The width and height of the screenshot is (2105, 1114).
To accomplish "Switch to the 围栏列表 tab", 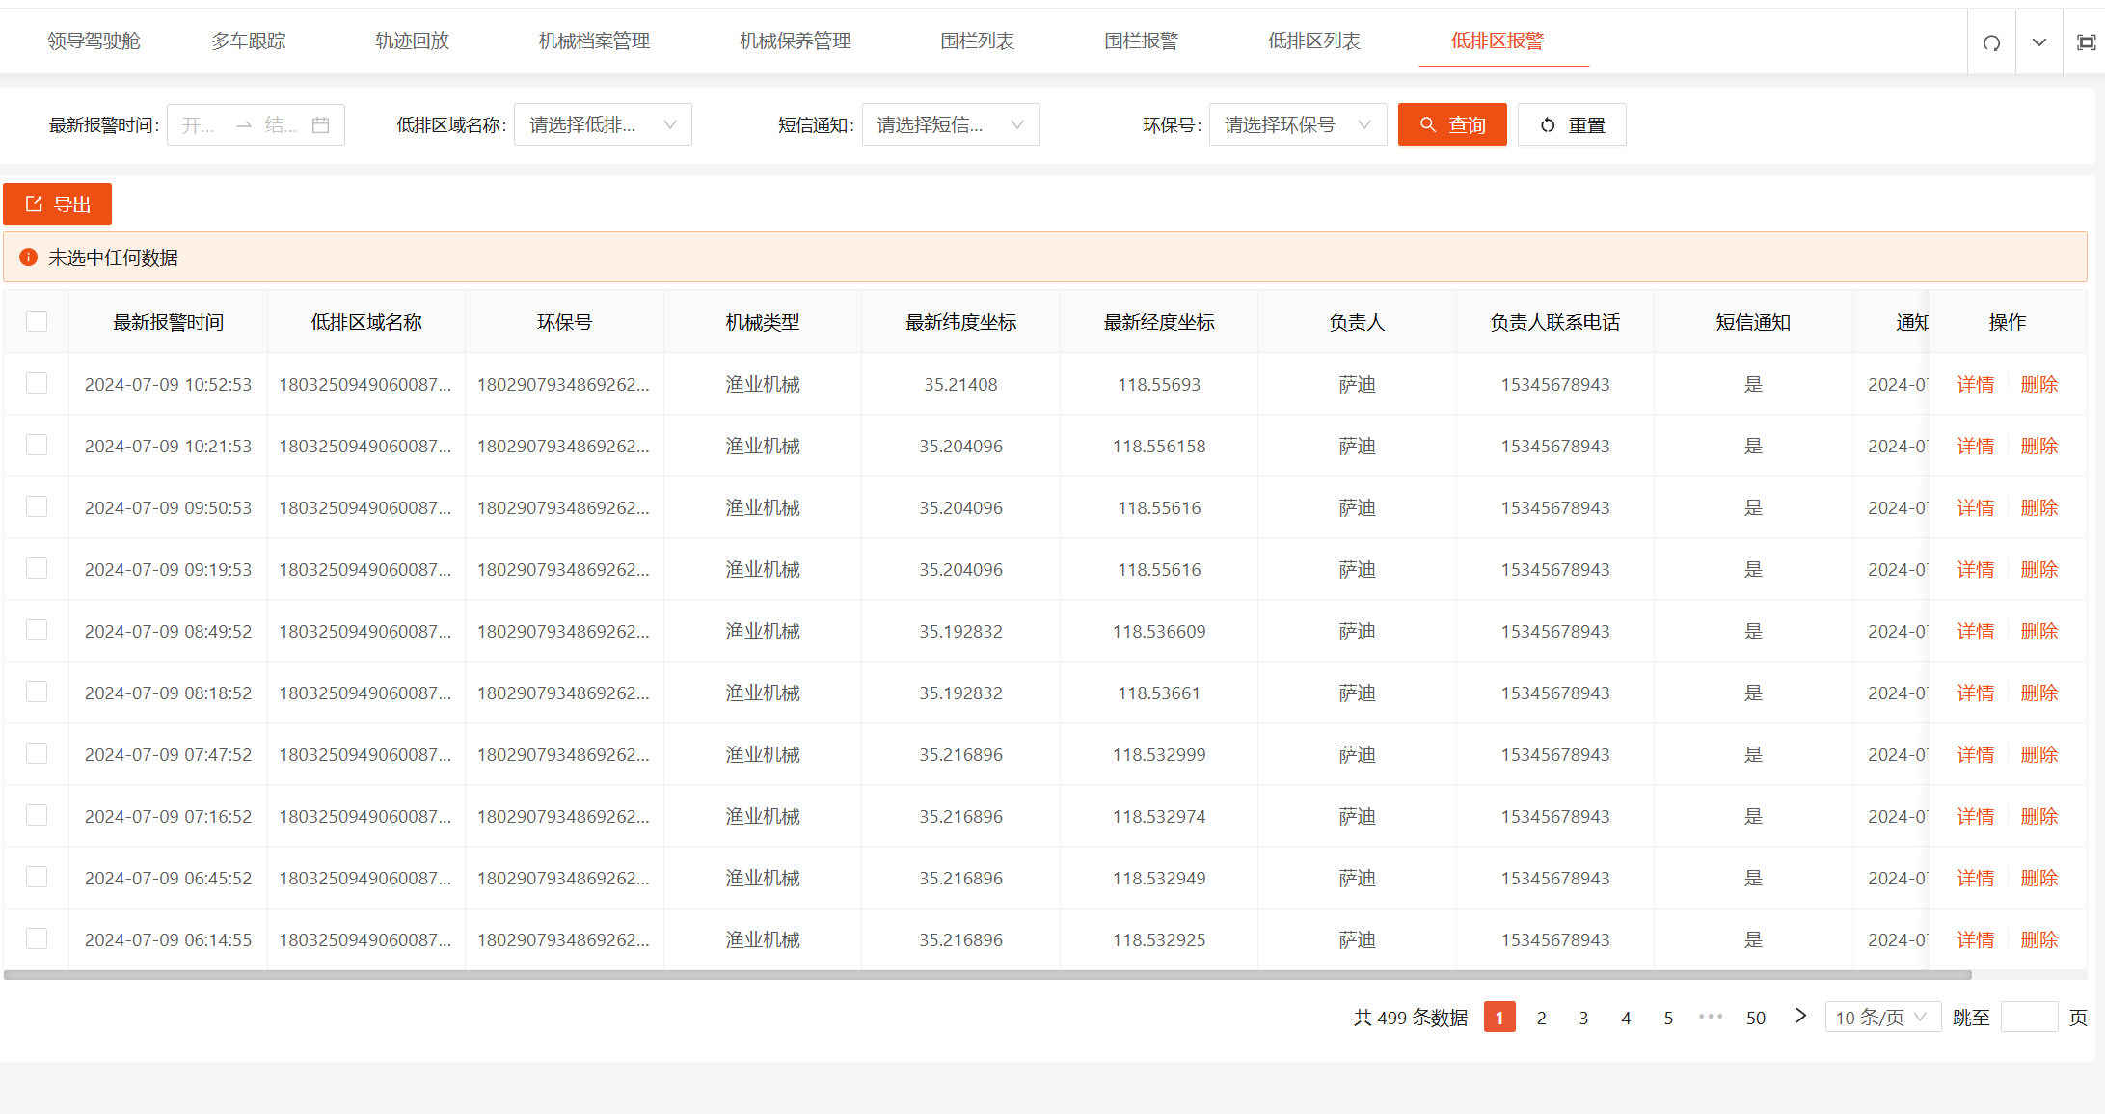I will click(977, 41).
